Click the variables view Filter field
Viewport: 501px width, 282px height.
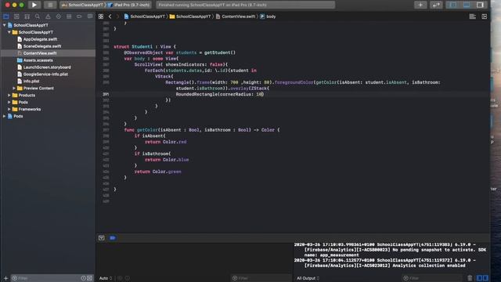coord(261,278)
